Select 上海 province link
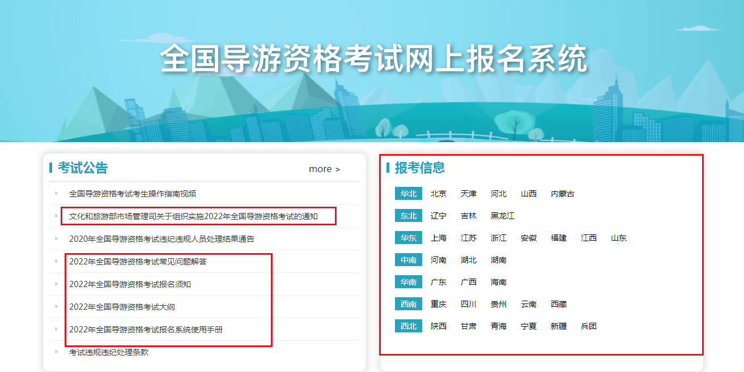Screen dimensions: 744x372 pyautogui.click(x=438, y=238)
